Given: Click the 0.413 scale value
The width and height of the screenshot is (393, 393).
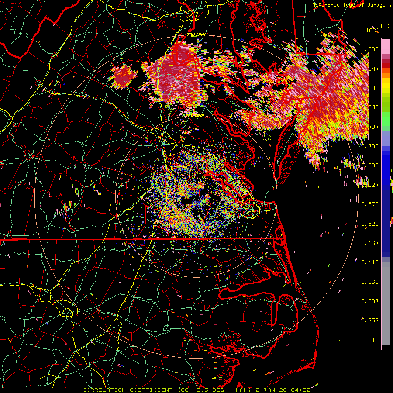Looking at the screenshot, I should (x=370, y=262).
